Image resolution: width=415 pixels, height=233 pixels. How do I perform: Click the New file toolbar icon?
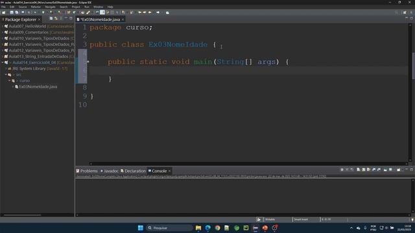pyautogui.click(x=4, y=12)
